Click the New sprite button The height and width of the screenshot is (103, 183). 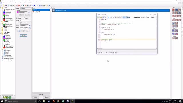click(x=21, y=15)
